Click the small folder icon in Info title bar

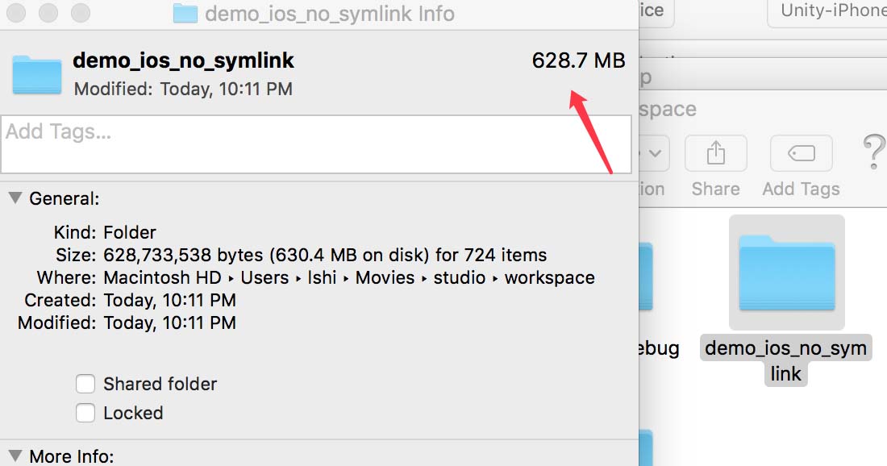(185, 14)
